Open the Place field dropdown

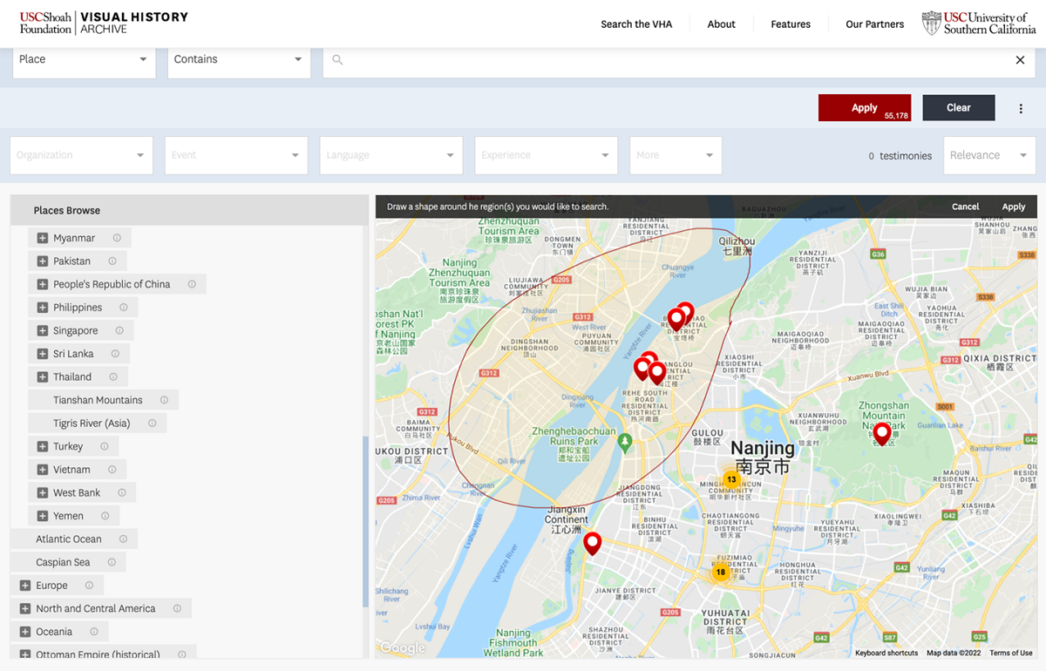[x=84, y=58]
